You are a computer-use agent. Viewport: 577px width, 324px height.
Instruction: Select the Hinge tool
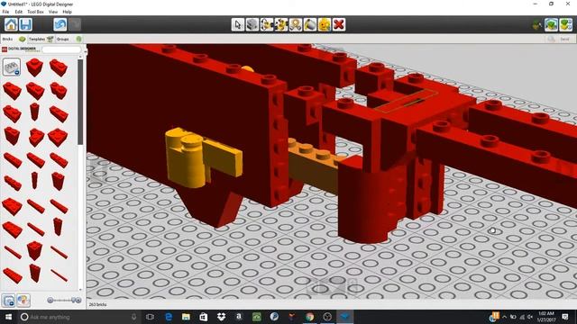(267, 24)
